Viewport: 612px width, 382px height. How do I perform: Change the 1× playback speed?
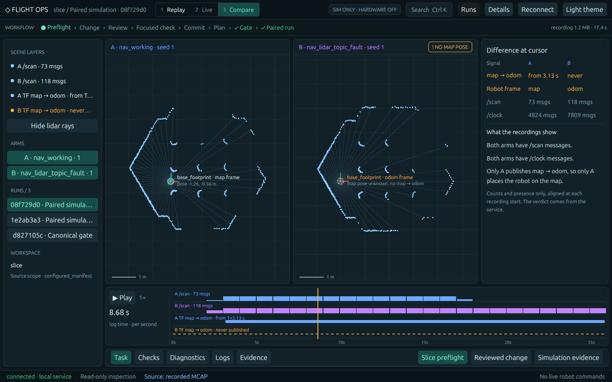coord(142,298)
